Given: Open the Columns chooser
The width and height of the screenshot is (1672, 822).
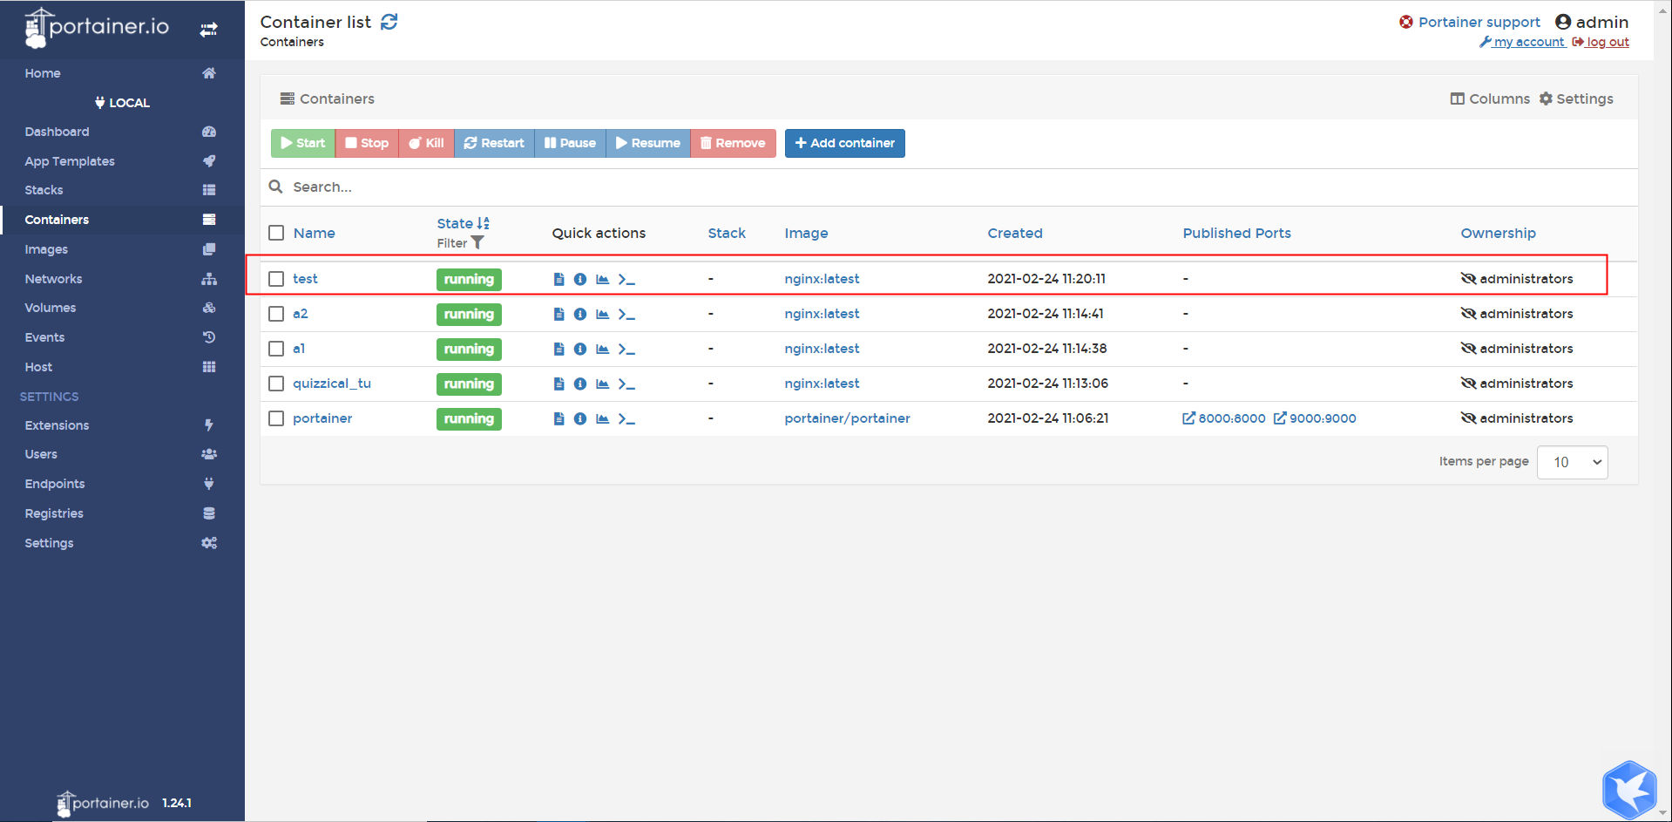Looking at the screenshot, I should 1490,99.
